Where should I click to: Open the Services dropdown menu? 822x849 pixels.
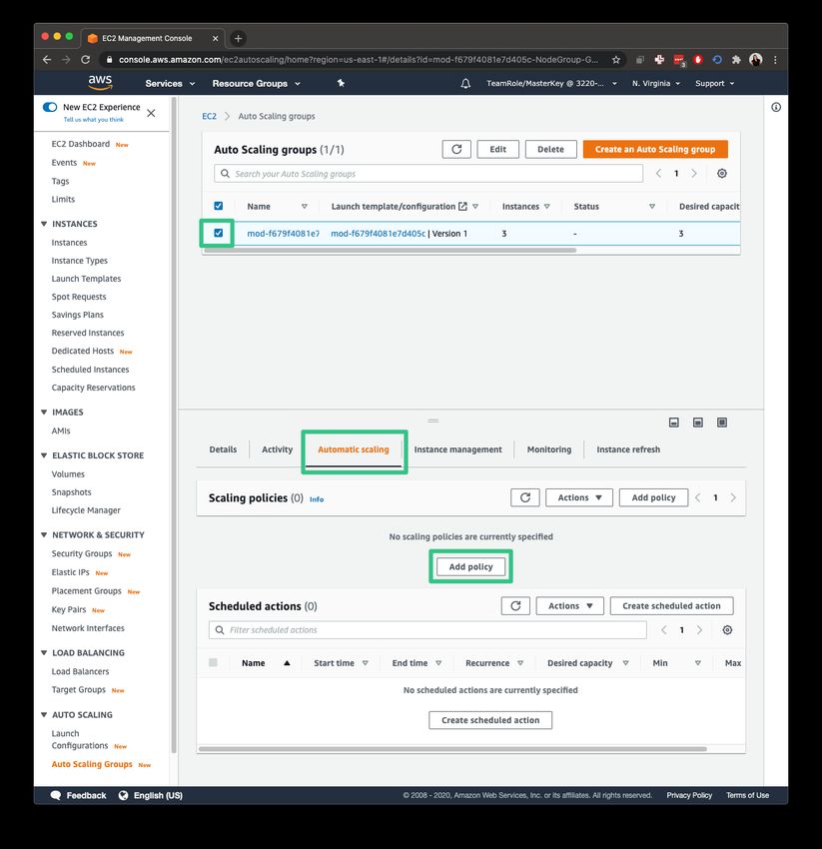pyautogui.click(x=170, y=83)
